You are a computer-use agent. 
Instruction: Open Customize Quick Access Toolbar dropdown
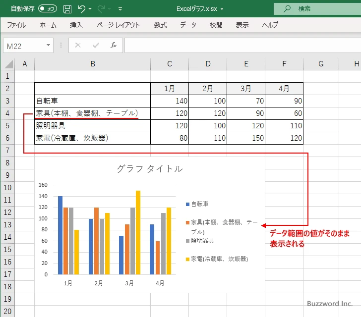[x=120, y=9]
